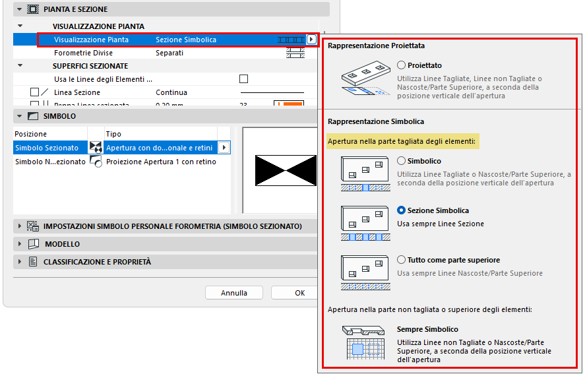This screenshot has width=585, height=376.
Task: Select the Simbolico radio button
Action: click(x=401, y=161)
